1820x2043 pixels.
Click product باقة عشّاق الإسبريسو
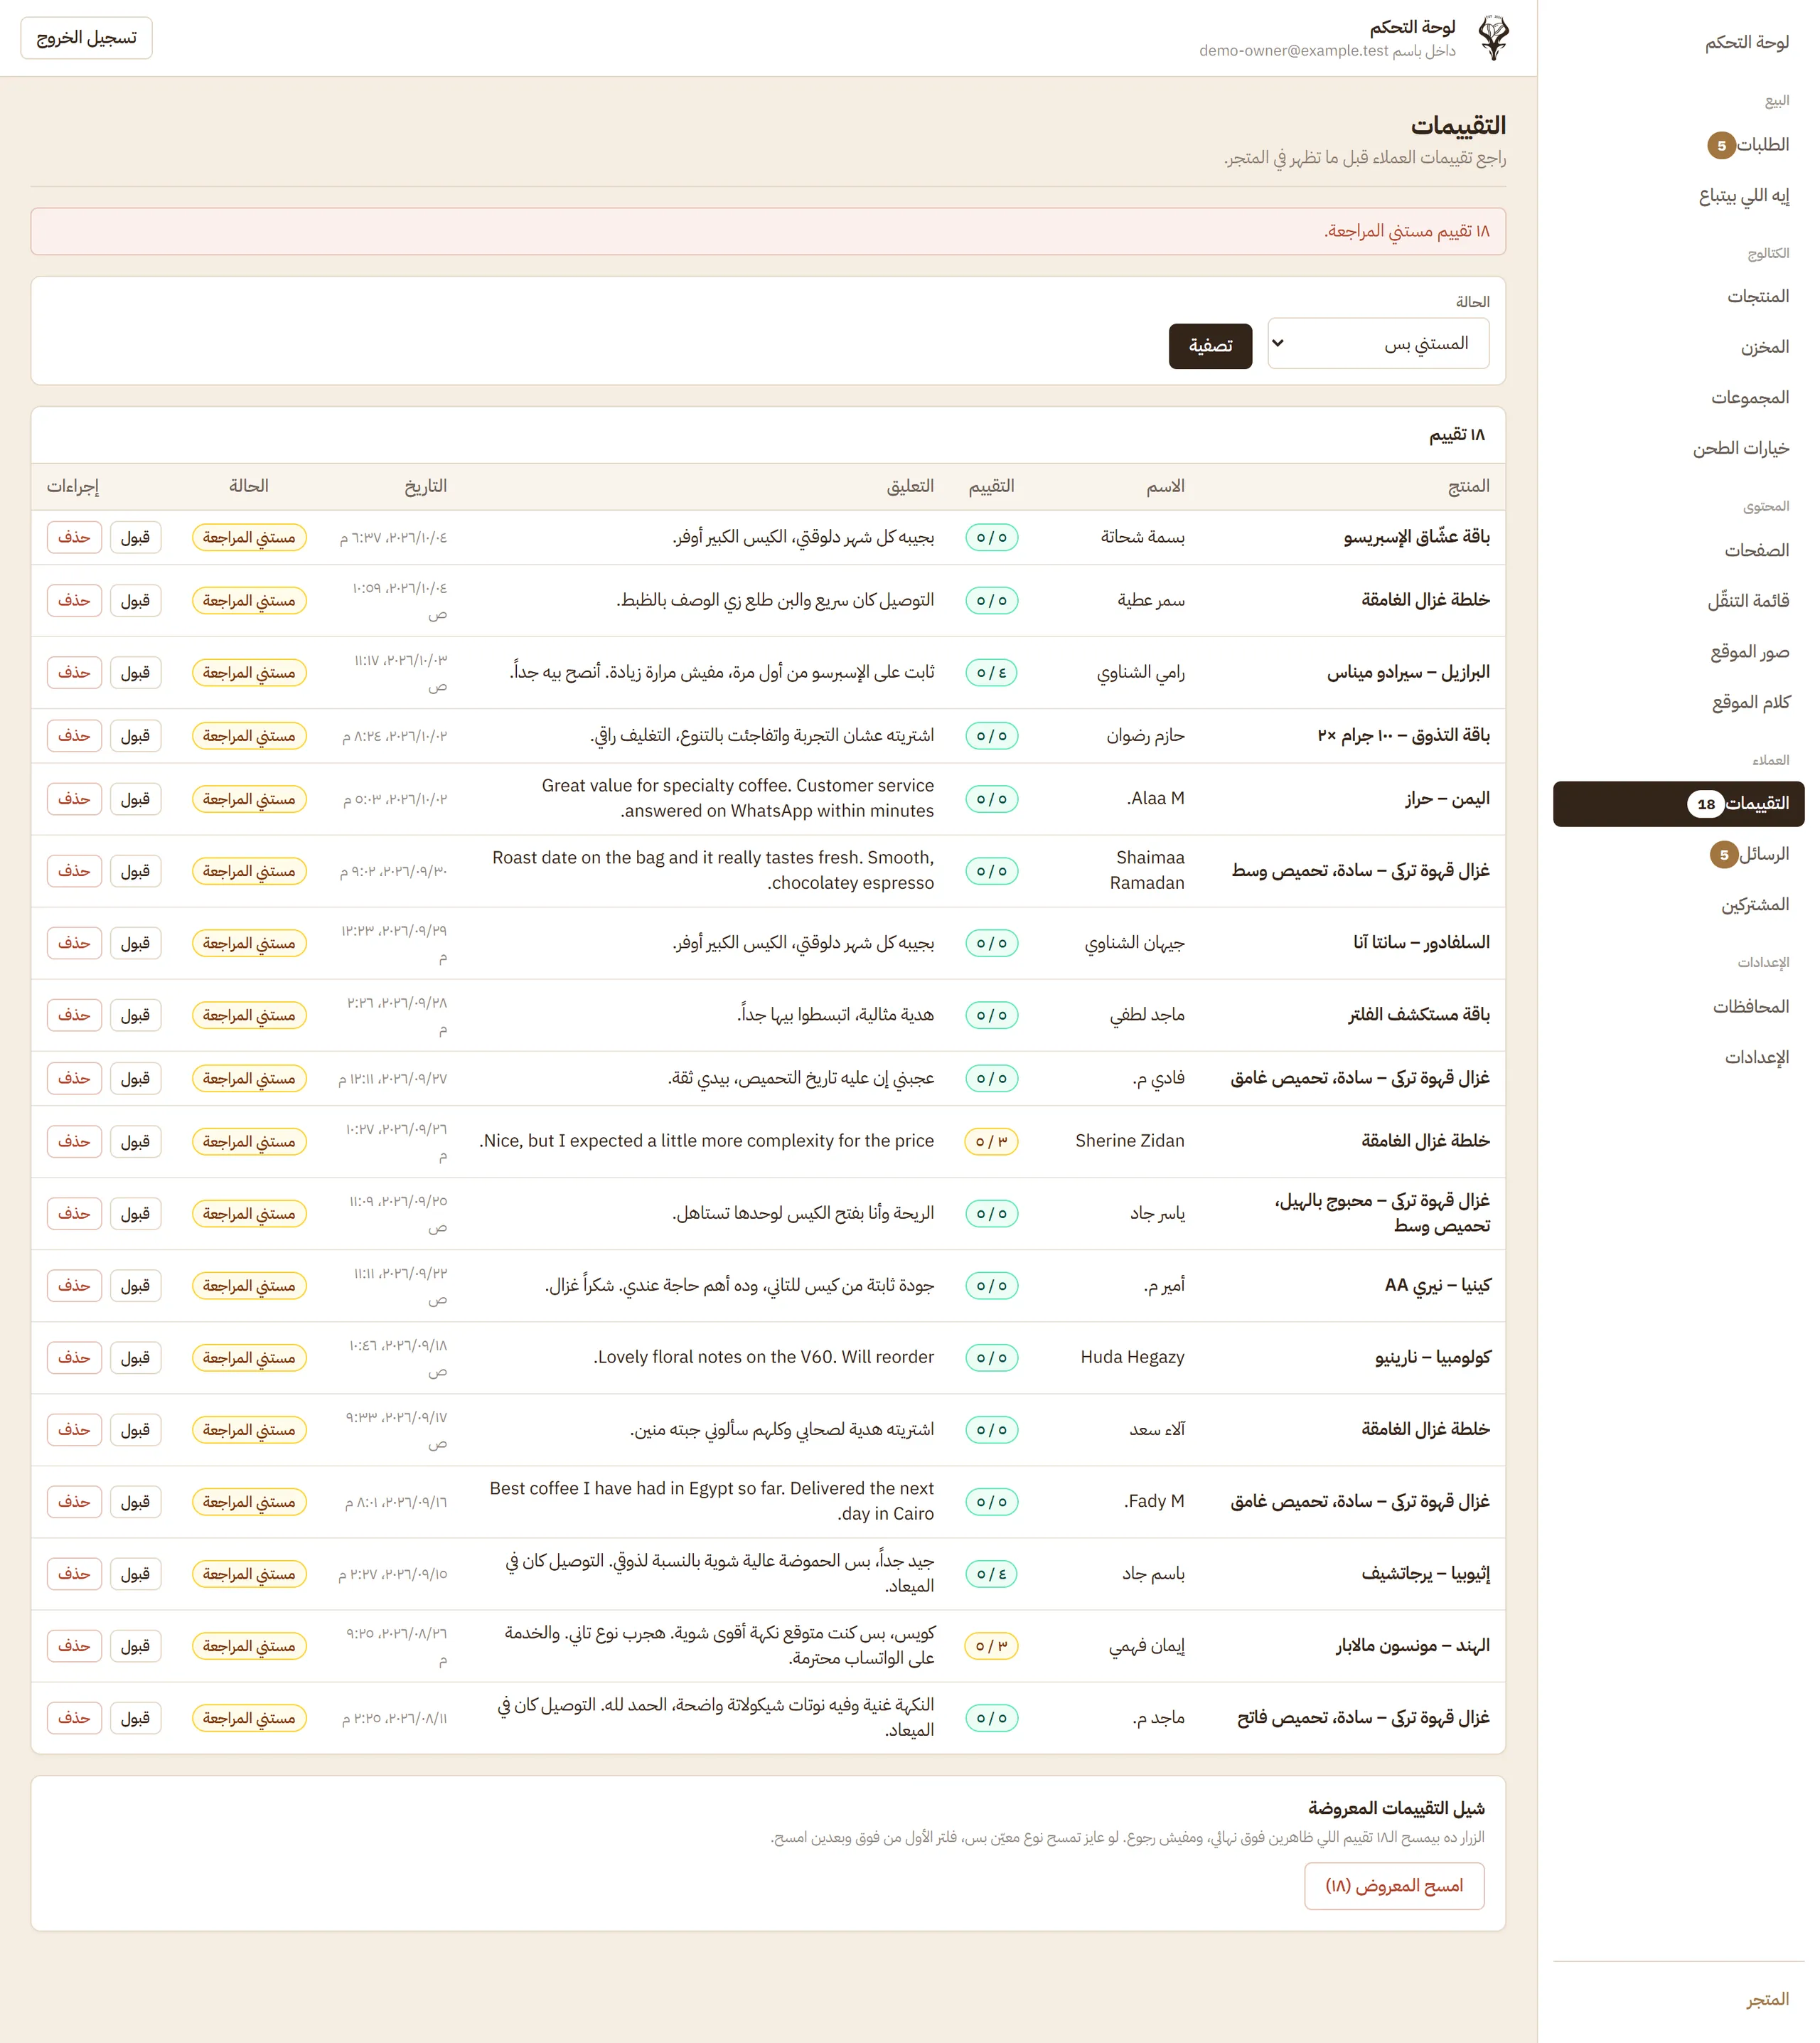pos(1416,538)
